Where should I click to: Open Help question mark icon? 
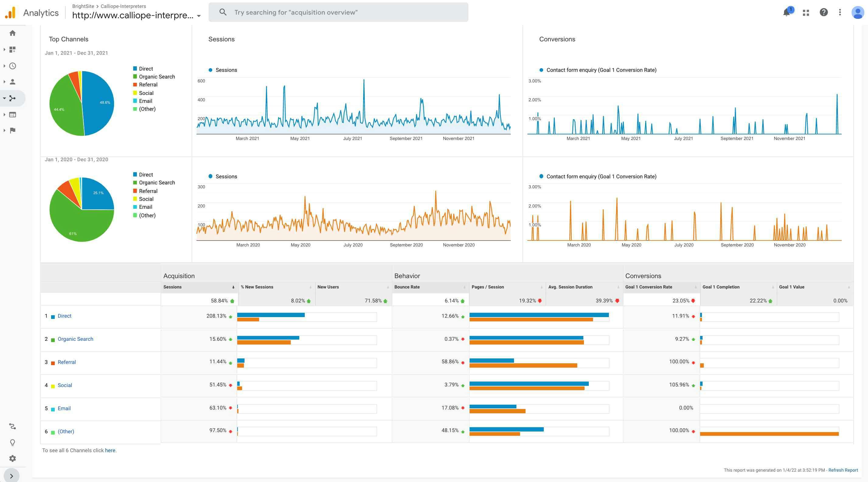[x=824, y=12]
